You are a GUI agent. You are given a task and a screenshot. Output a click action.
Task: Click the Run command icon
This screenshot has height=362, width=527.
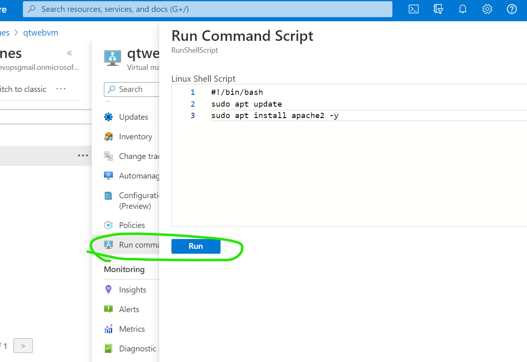(108, 245)
